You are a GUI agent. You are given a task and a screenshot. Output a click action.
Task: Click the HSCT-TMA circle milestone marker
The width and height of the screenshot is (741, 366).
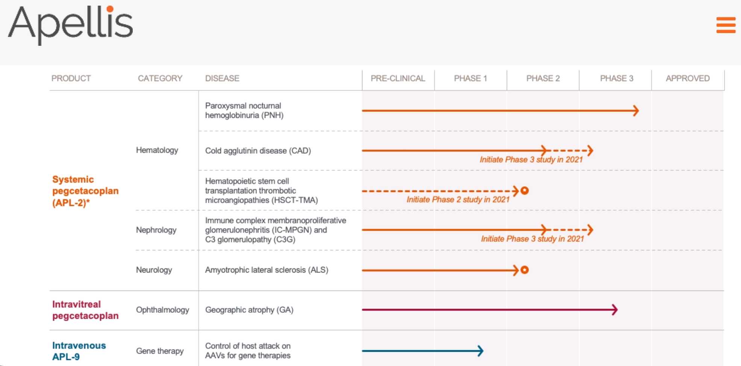pyautogui.click(x=525, y=191)
